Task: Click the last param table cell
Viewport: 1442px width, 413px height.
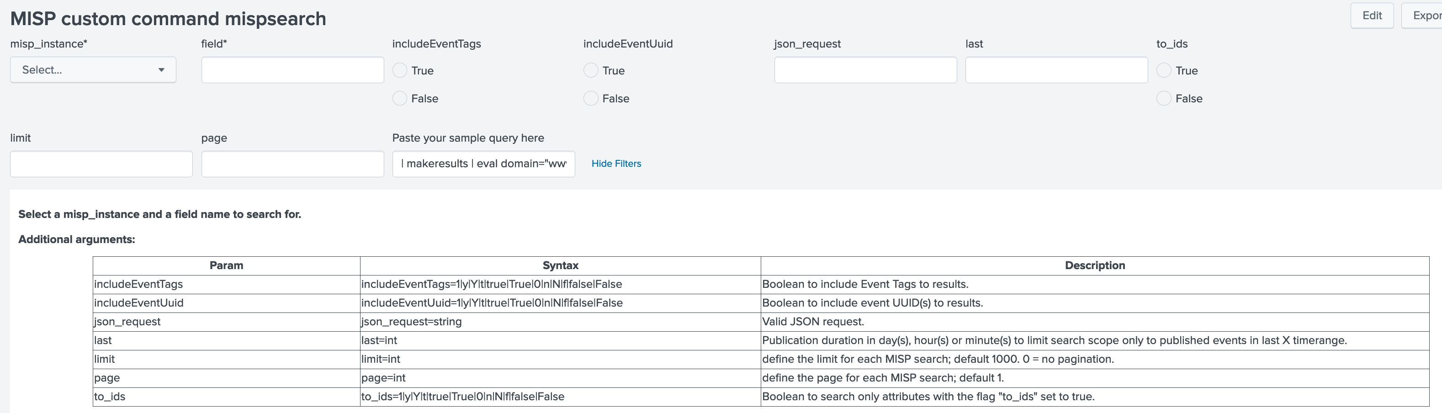Action: click(226, 341)
